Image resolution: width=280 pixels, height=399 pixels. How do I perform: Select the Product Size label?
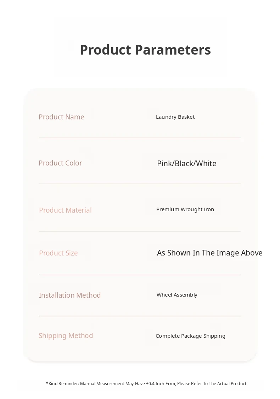click(58, 253)
